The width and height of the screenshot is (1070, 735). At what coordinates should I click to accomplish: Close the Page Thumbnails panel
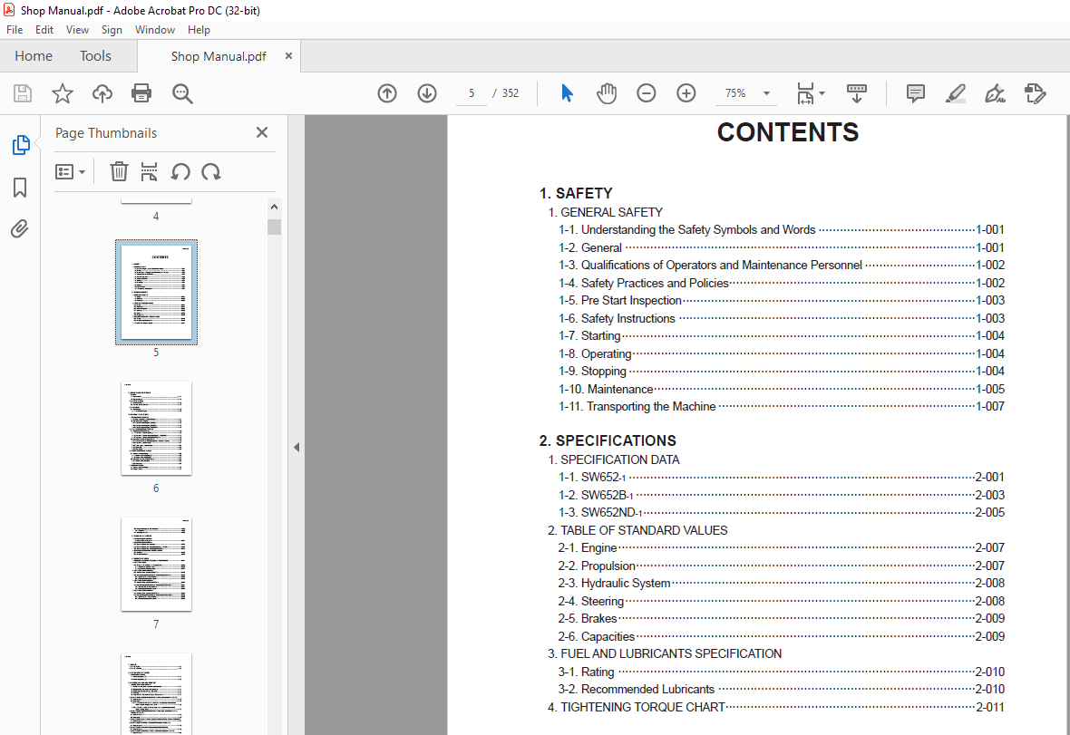click(262, 132)
